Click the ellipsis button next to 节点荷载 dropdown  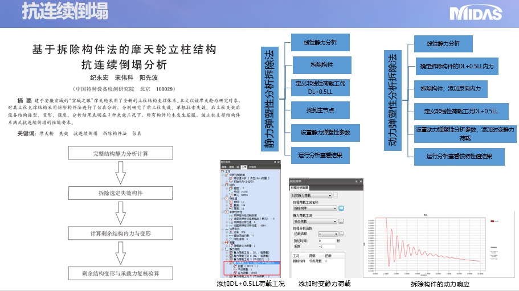(x=341, y=221)
